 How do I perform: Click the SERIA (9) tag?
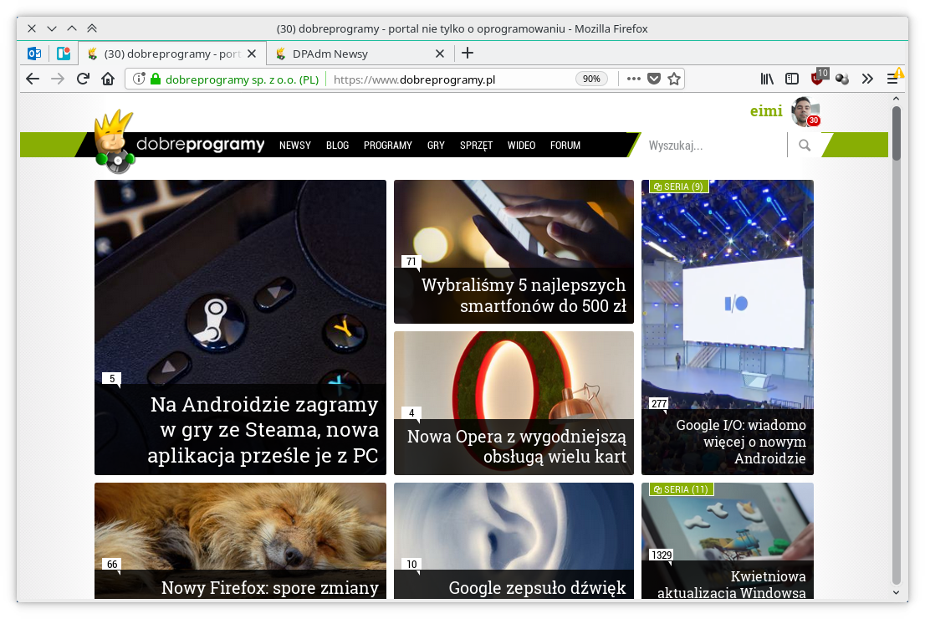click(678, 187)
